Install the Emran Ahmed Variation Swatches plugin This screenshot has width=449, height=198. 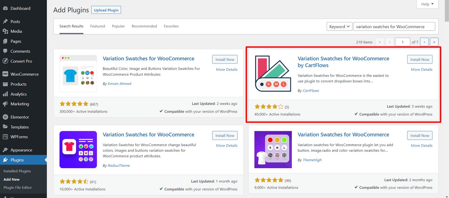pos(225,60)
